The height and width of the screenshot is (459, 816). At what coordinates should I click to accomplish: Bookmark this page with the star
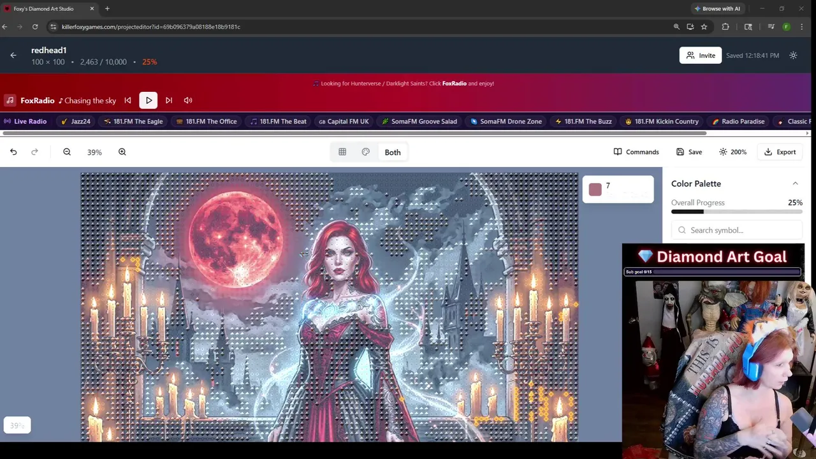coord(704,27)
